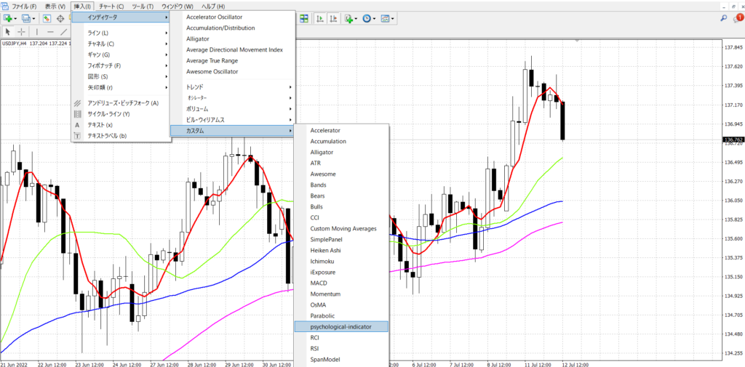Screen dimensions: 745x367
Task: Open the チャート (C) menu
Action: pos(111,6)
